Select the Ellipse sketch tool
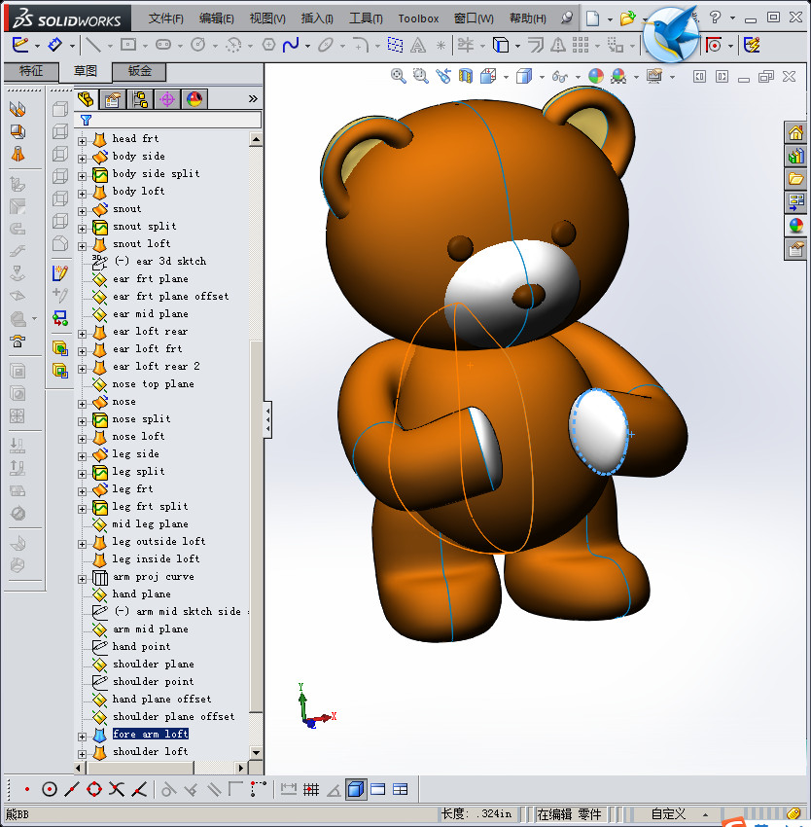The height and width of the screenshot is (827, 811). 326,46
